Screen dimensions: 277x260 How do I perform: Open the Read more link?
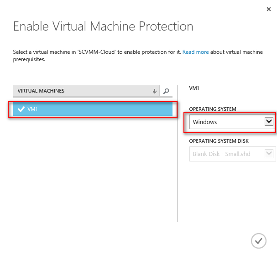[195, 52]
